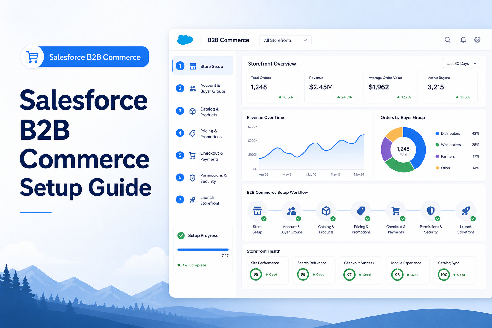Click the Catalog Sync health card
The image size is (492, 328).
coord(455,270)
